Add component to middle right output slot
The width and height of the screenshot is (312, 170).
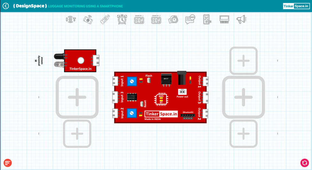pos(244,97)
